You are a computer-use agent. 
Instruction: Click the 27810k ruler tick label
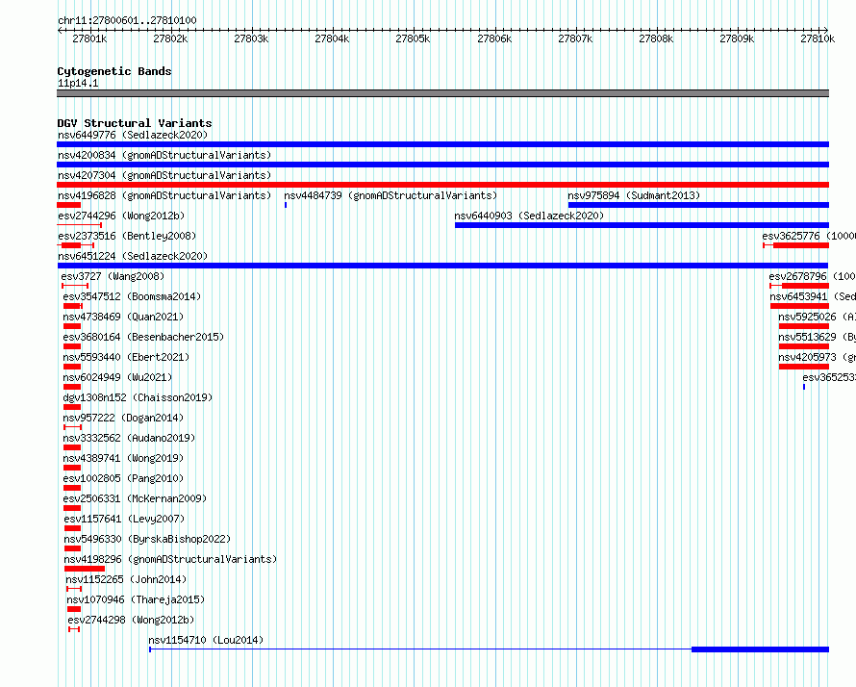pos(818,38)
